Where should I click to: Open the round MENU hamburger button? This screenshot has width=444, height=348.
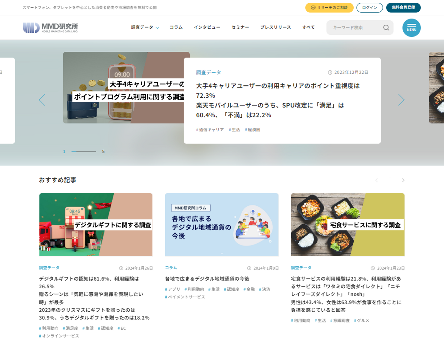pyautogui.click(x=411, y=28)
